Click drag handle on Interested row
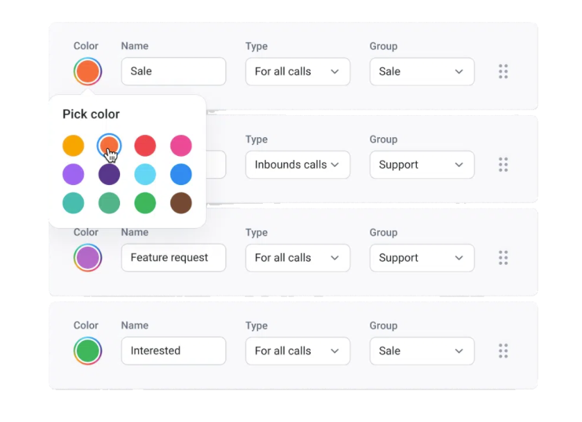 pyautogui.click(x=503, y=351)
